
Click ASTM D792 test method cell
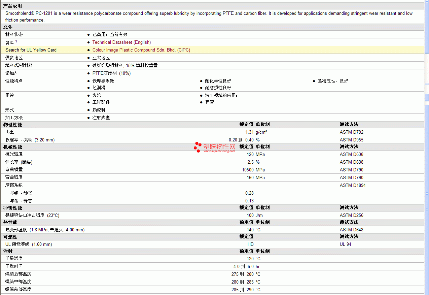pos(352,132)
